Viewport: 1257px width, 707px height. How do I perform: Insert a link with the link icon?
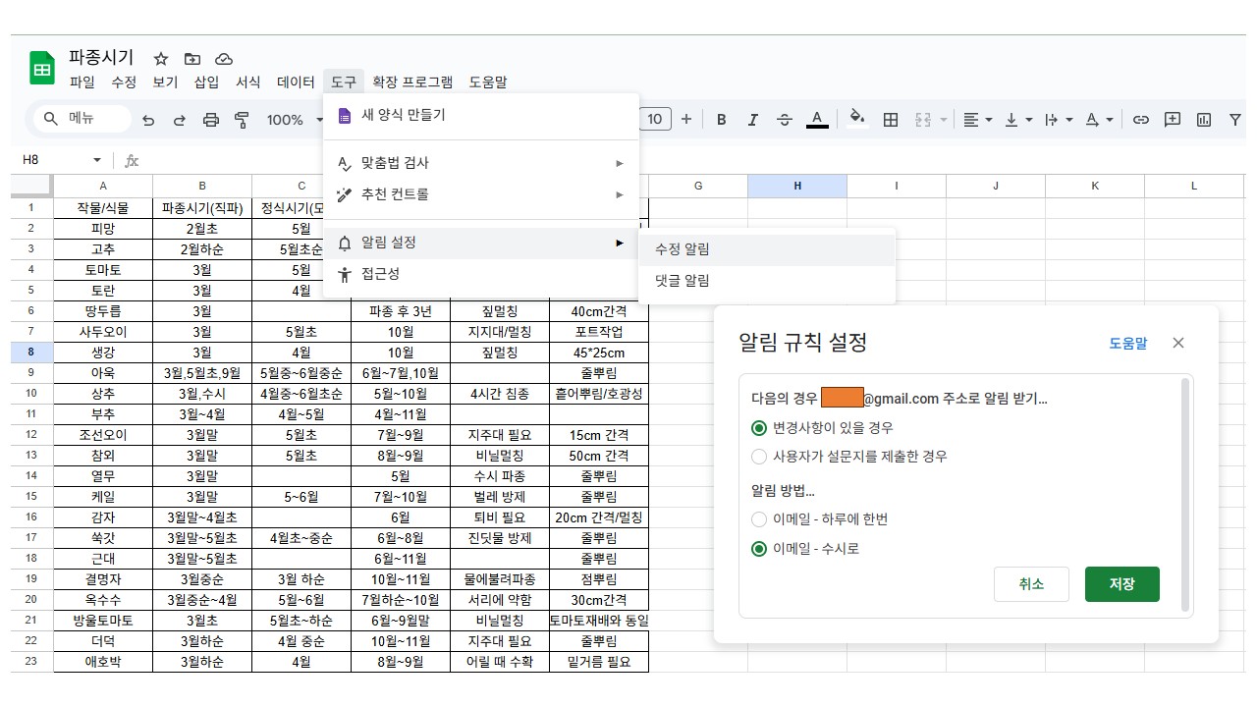pyautogui.click(x=1140, y=119)
